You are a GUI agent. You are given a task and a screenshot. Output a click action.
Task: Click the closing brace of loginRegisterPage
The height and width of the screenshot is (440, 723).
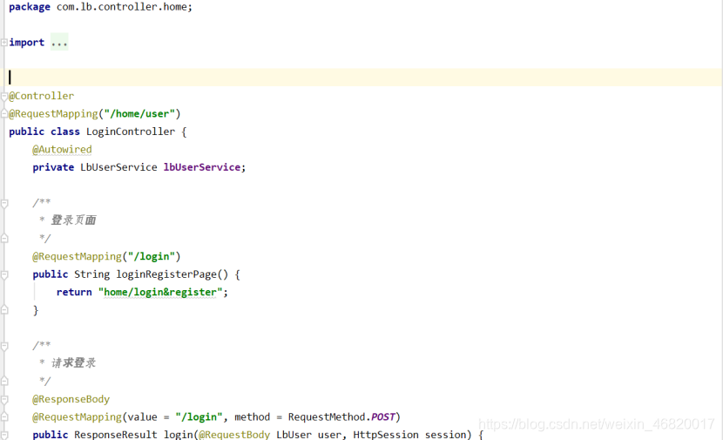[x=36, y=310]
